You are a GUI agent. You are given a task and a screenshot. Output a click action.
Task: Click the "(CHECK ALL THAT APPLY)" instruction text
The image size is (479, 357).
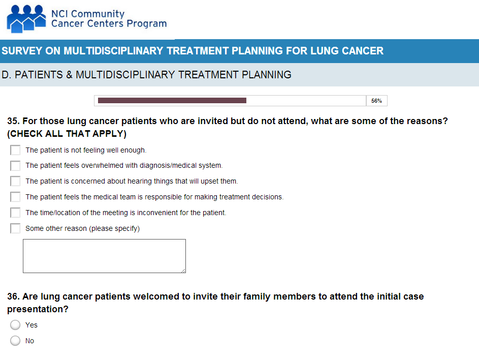pos(67,134)
